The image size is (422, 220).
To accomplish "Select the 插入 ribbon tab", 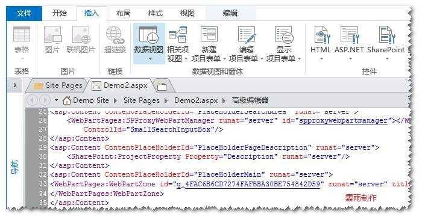I will [91, 13].
